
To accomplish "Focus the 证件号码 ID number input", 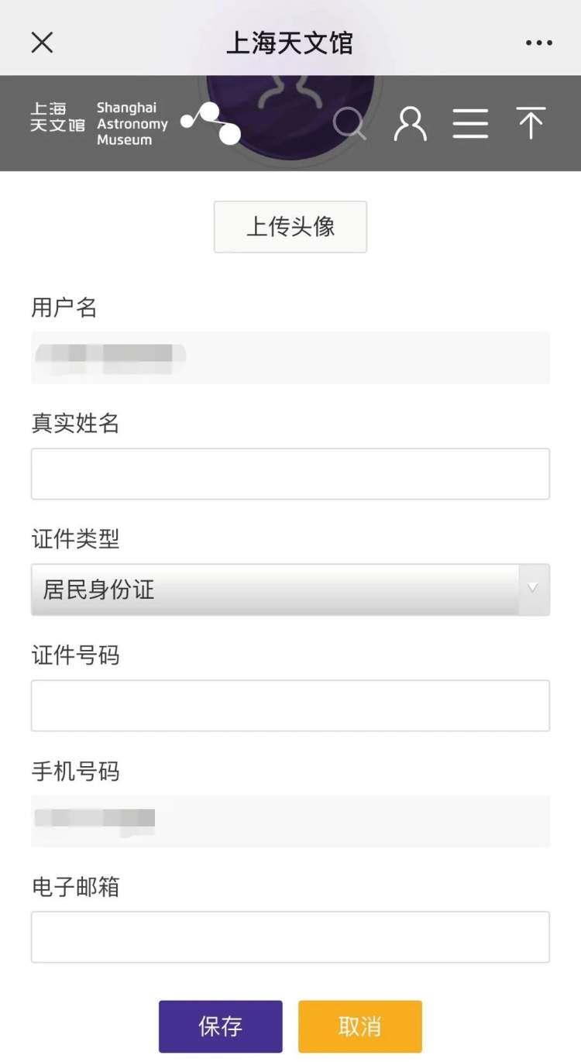I will 290,706.
